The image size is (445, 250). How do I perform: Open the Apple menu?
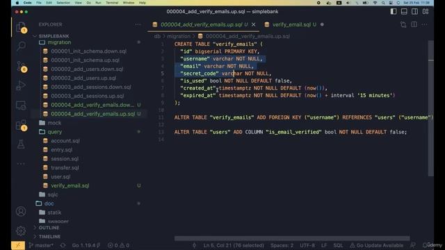(17, 3)
